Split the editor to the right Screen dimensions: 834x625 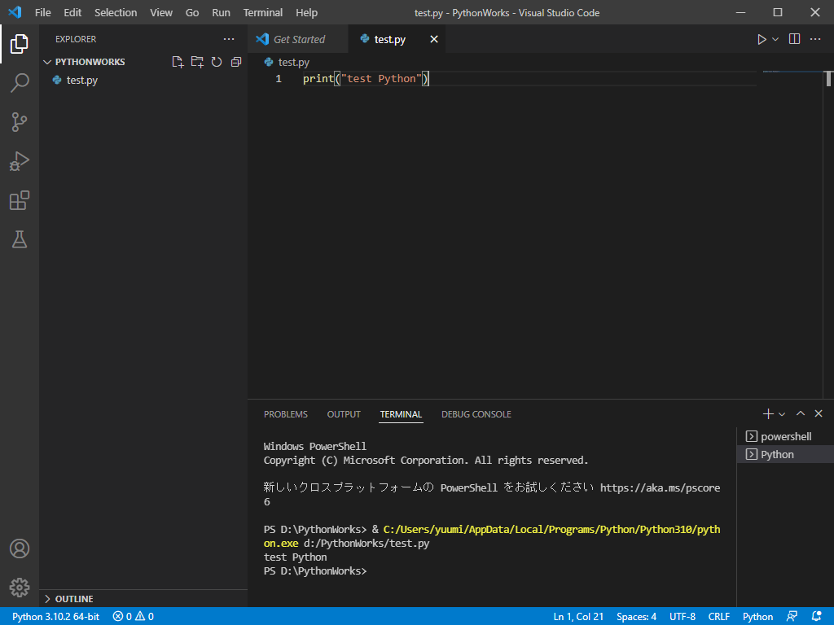click(x=793, y=38)
